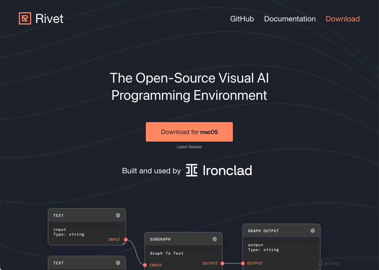This screenshot has height=270, width=379.
Task: Click the Rivet brand name text
Action: click(49, 19)
